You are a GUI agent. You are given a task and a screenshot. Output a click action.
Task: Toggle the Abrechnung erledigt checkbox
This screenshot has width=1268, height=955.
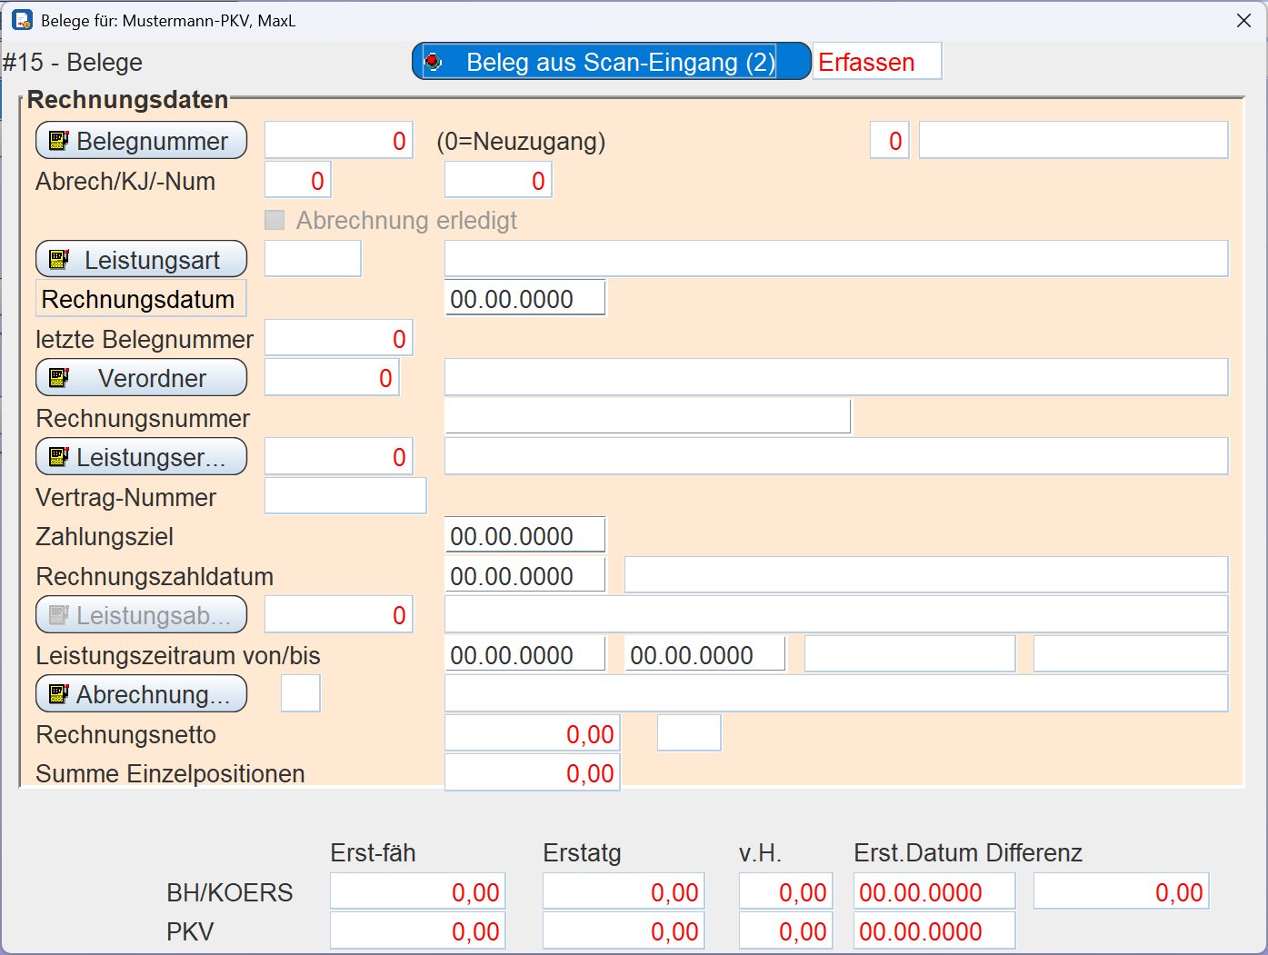pos(274,220)
